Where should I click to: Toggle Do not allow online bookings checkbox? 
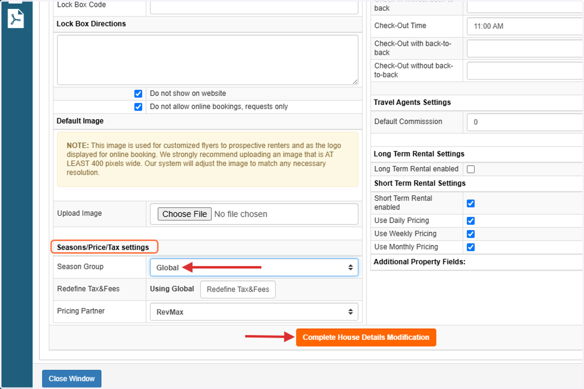coord(138,107)
